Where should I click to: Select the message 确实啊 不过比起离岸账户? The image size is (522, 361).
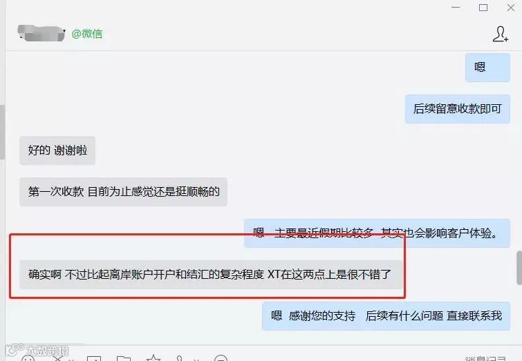210,275
